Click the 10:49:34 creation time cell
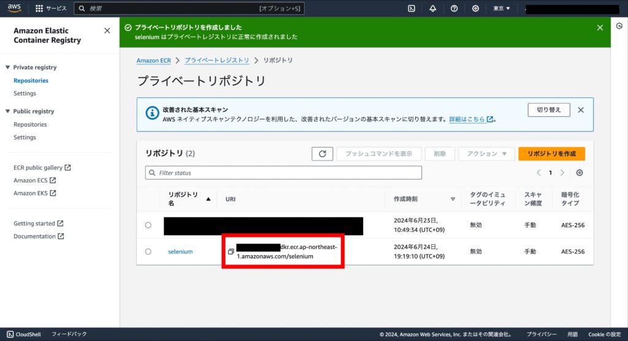The width and height of the screenshot is (628, 341). 419,225
